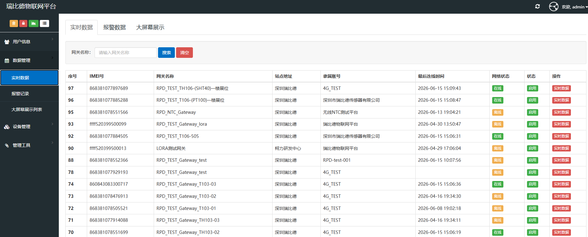The width and height of the screenshot is (588, 237).
Task: Switch to the 大屏幕展示 tab
Action: (x=150, y=27)
